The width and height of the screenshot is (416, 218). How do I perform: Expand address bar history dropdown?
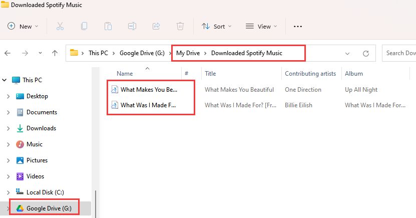pos(347,53)
